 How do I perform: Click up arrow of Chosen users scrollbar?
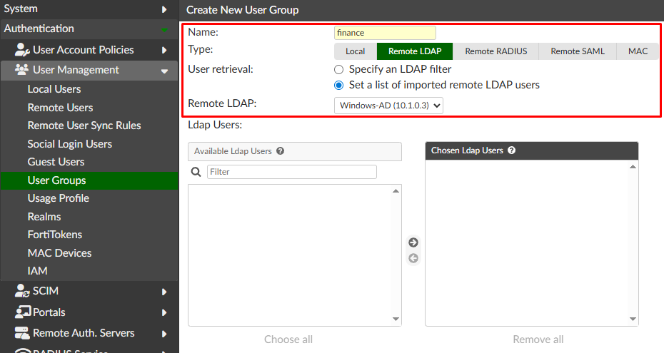[633, 167]
